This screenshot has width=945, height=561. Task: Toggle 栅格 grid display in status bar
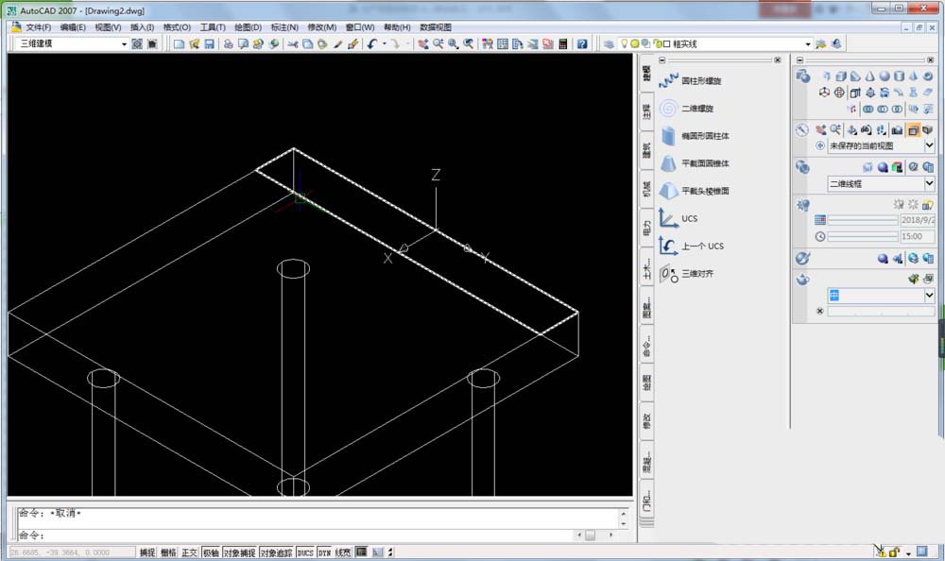click(x=164, y=552)
